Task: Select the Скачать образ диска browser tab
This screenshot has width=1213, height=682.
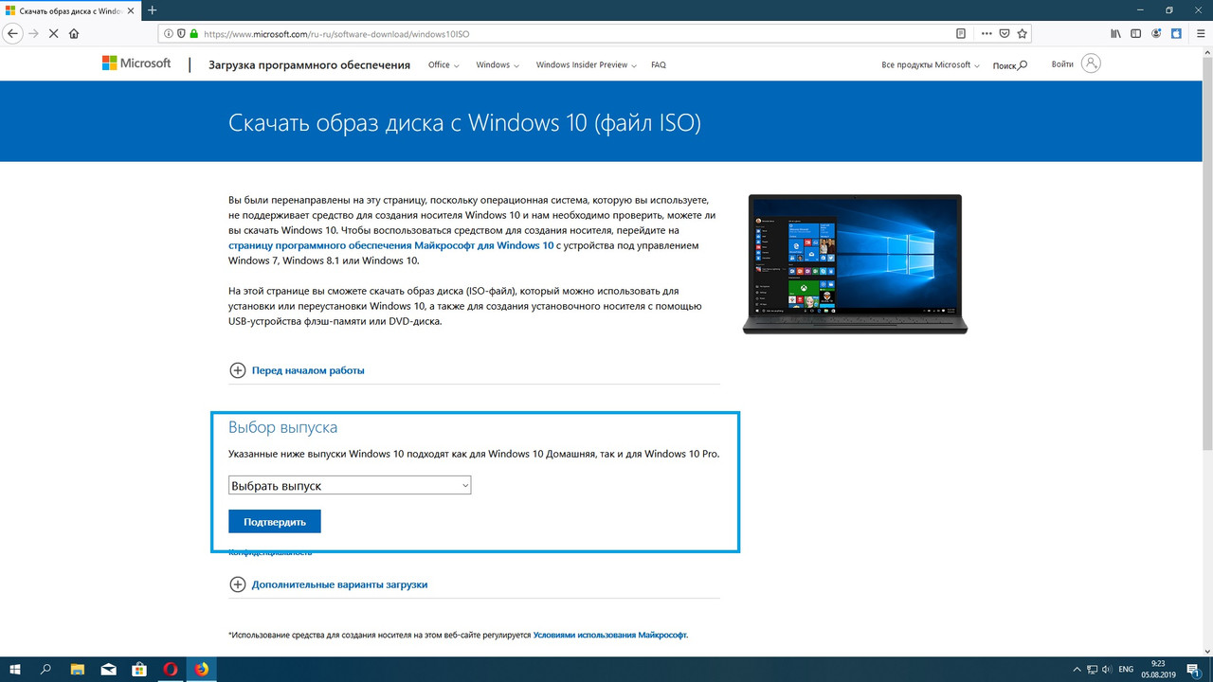Action: click(x=68, y=9)
